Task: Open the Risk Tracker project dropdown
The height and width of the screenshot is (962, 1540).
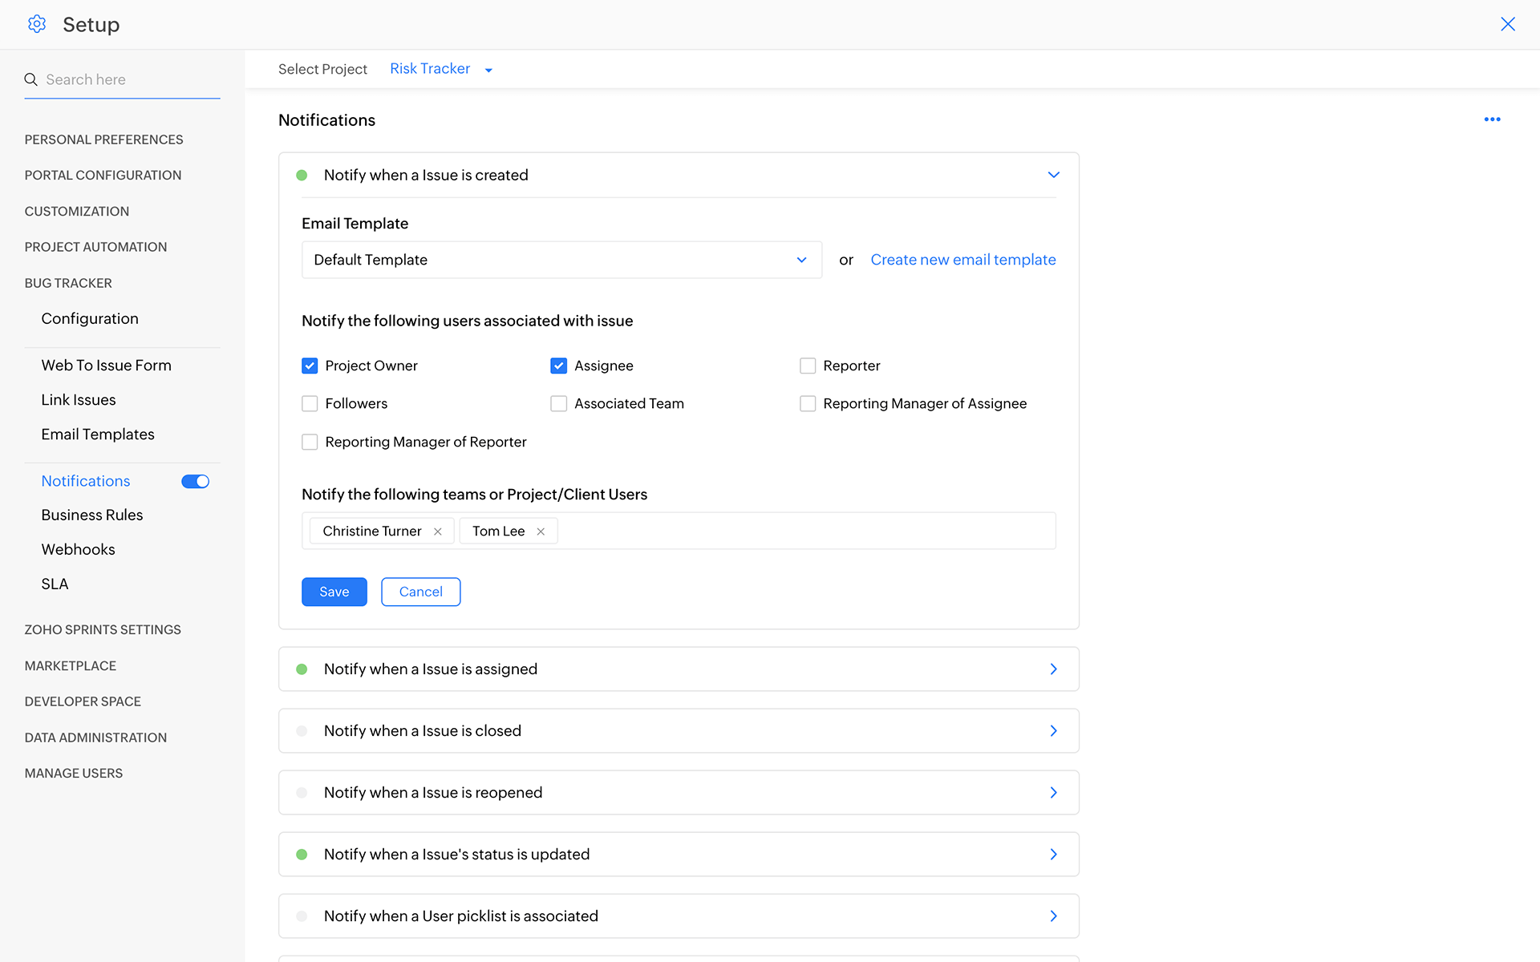Action: point(441,69)
